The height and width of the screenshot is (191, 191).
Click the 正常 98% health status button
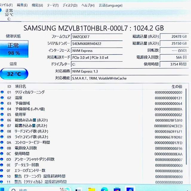(14, 49)
